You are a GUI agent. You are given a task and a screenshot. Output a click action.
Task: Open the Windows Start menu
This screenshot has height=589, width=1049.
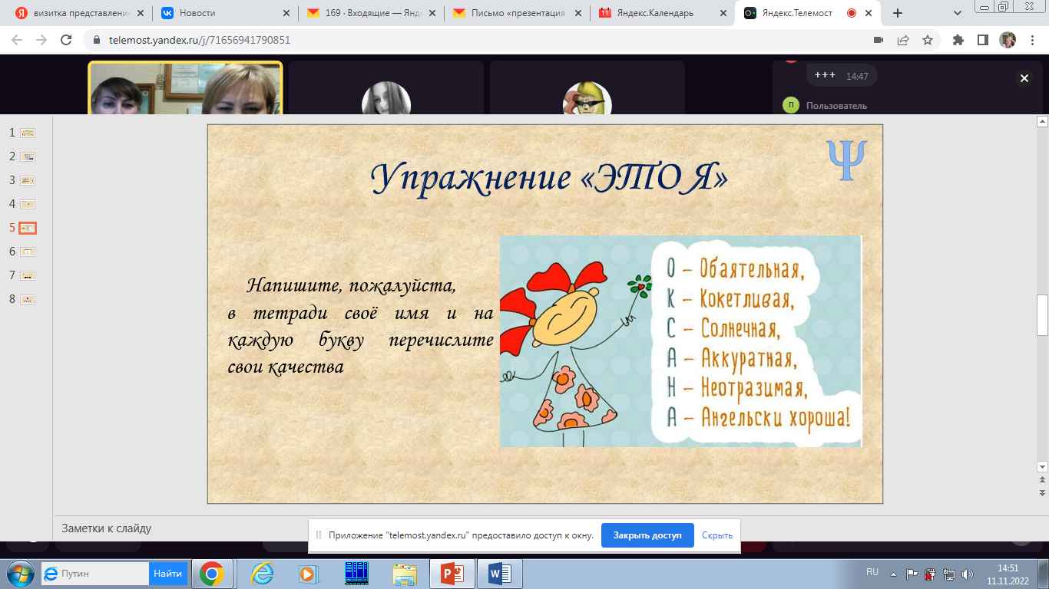tap(19, 573)
